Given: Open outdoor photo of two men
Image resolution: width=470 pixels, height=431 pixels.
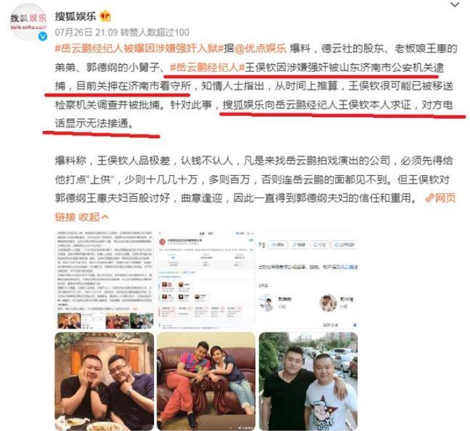Looking at the screenshot, I should click(308, 381).
